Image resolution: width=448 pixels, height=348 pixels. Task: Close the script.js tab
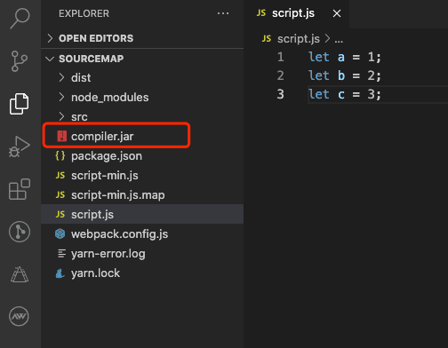pos(337,13)
